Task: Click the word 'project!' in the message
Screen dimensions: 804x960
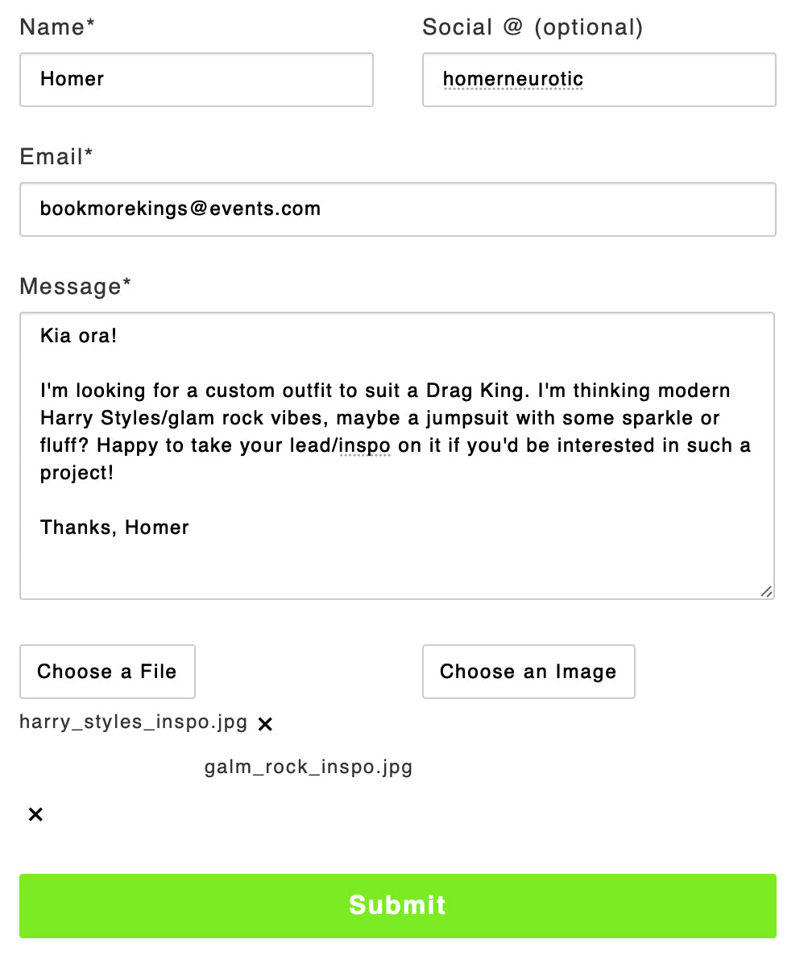Action: click(77, 473)
